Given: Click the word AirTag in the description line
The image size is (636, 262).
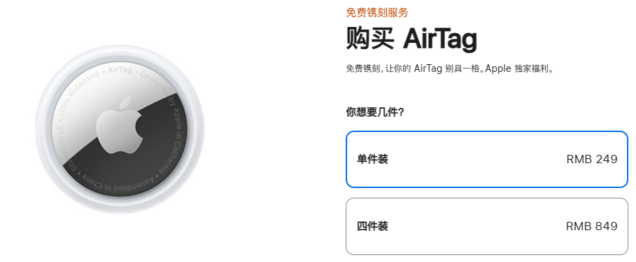Looking at the screenshot, I should (x=427, y=68).
